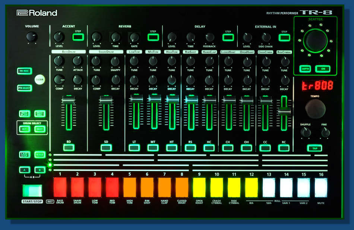Turn the large TEMPO knob
The width and height of the screenshot is (354, 230).
tap(315, 109)
